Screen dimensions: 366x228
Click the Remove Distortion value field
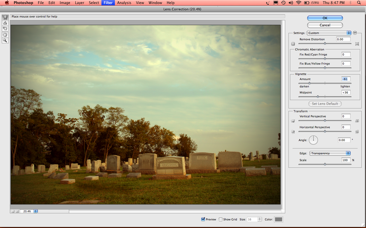tap(343, 39)
